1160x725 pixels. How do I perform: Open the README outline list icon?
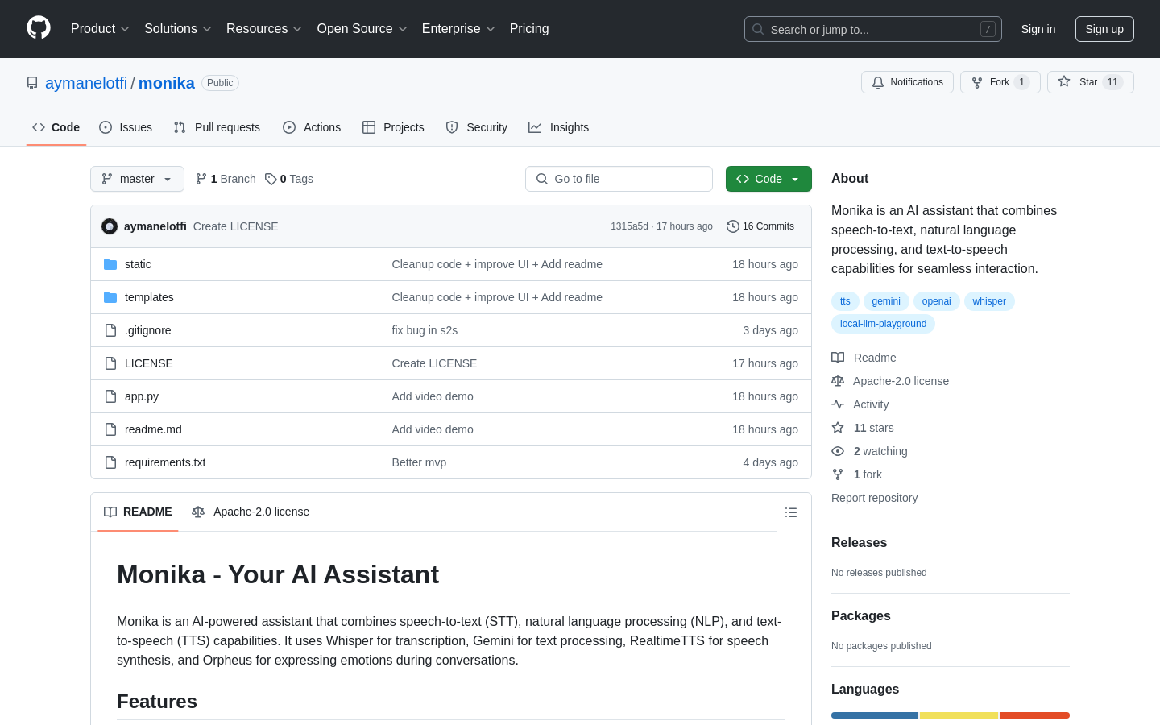[791, 512]
